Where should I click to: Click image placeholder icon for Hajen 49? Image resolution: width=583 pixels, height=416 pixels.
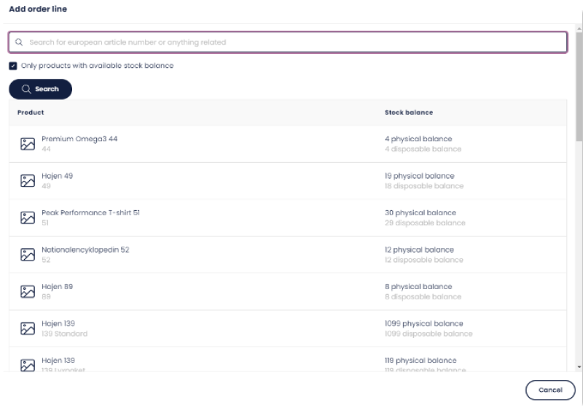click(28, 181)
